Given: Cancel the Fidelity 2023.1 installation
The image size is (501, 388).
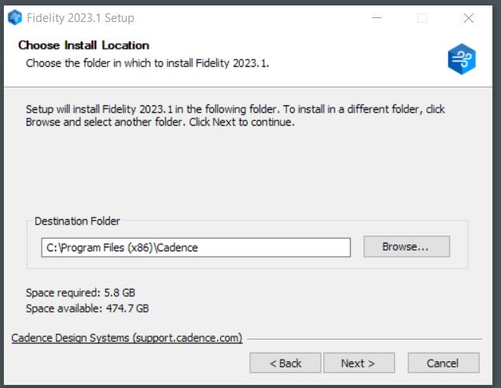Looking at the screenshot, I should pyautogui.click(x=443, y=363).
